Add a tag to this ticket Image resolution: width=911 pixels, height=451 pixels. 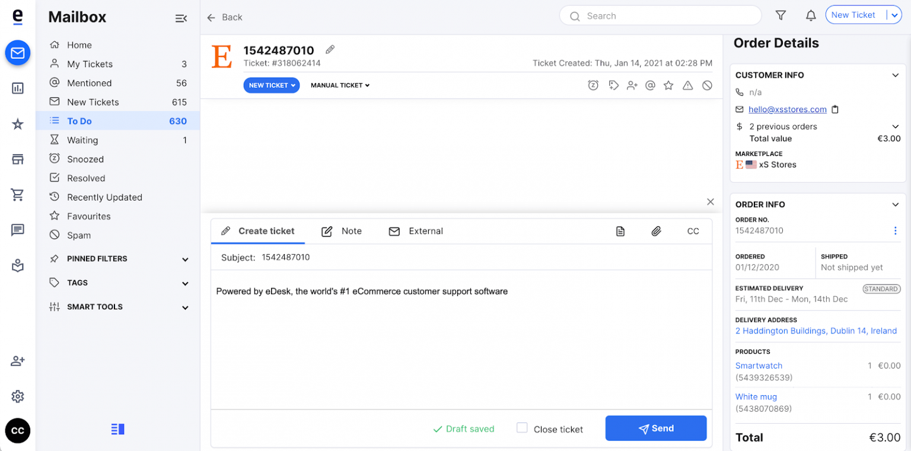[613, 85]
